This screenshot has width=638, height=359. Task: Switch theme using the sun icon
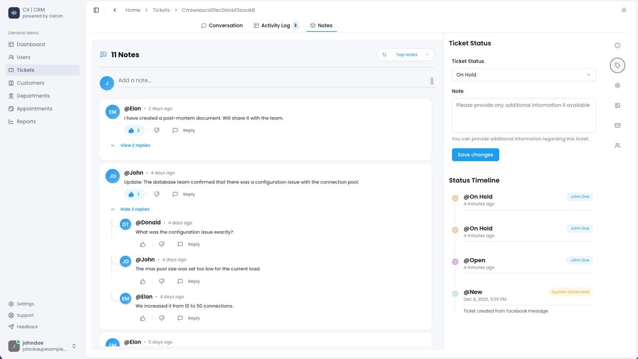click(x=624, y=10)
